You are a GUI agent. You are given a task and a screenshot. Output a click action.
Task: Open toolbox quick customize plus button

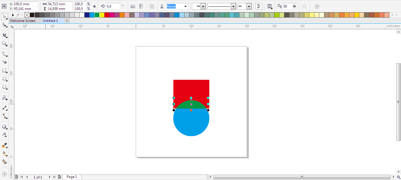click(4, 174)
